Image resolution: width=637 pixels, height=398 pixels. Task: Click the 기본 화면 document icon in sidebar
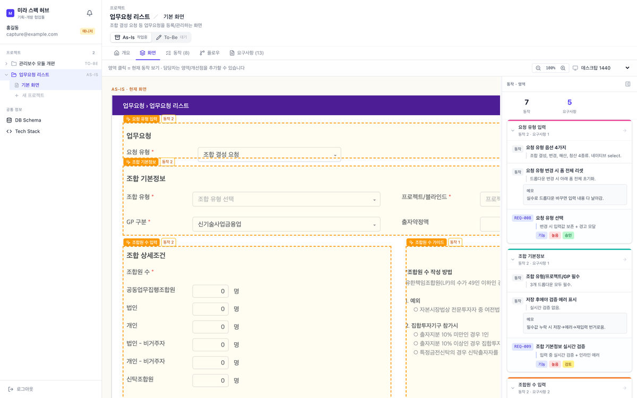pos(16,85)
